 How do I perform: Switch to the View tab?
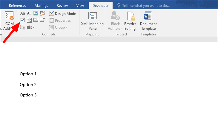pos(80,6)
